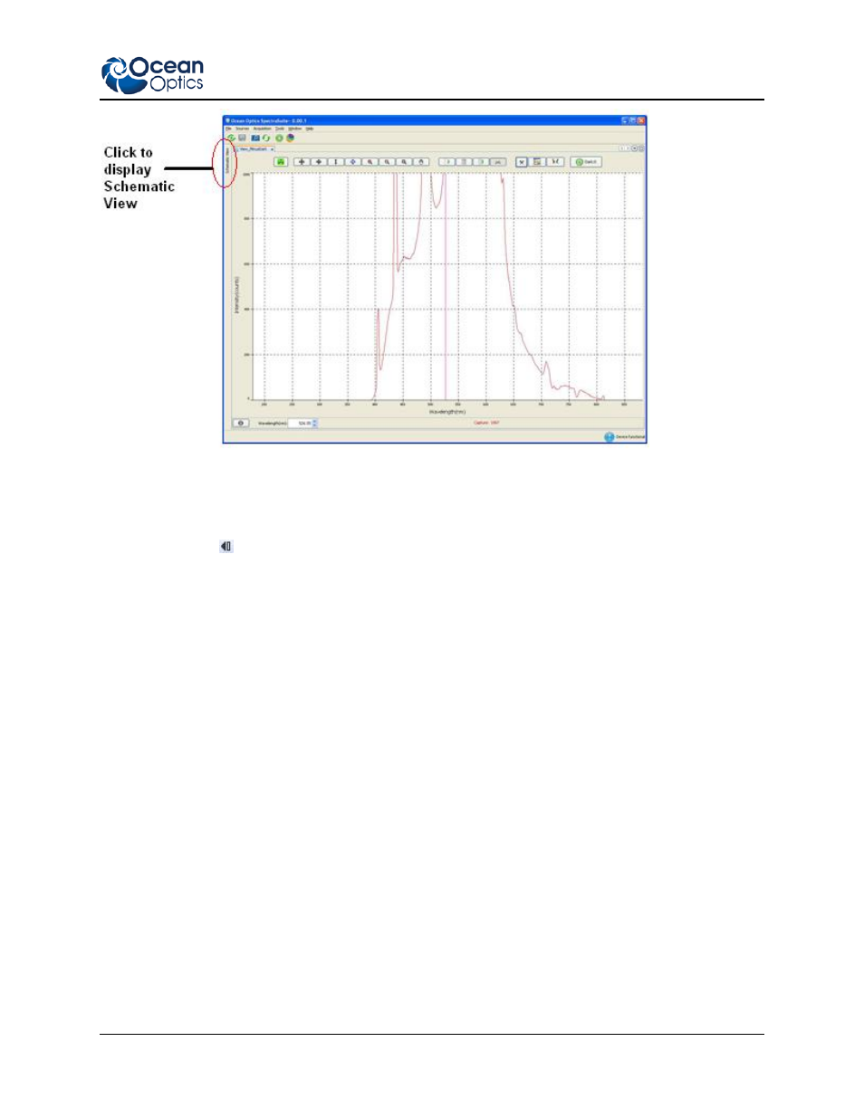Click the second cross-arrows scale graph icon
Image resolution: width=864 pixels, height=1118 pixels.
(319, 162)
